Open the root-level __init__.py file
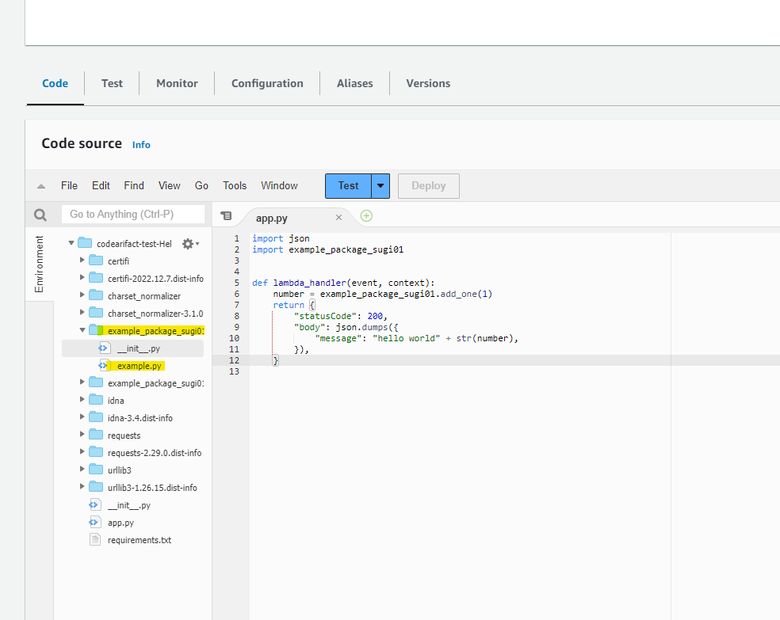 pos(129,505)
